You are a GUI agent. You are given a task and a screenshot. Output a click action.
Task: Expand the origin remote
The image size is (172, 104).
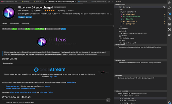(x=119, y=33)
